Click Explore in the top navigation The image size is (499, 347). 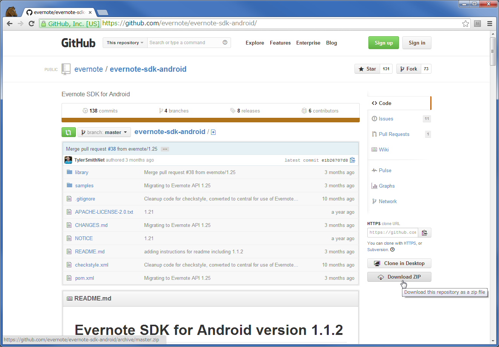click(x=255, y=43)
